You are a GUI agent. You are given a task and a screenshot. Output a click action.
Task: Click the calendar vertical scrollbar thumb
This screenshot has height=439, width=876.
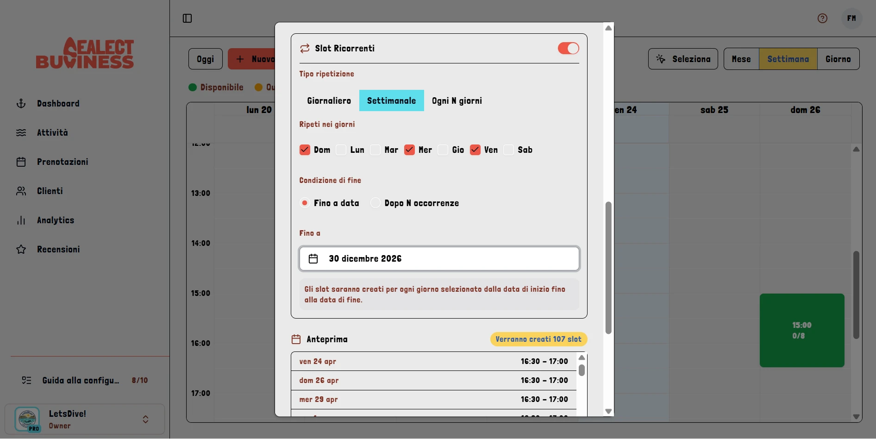[856, 295]
